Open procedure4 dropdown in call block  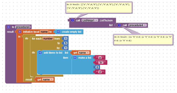(137, 25)
